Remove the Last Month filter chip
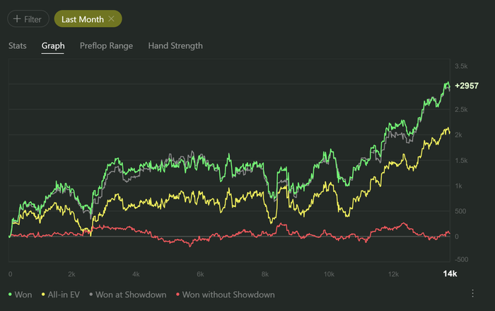495x311 pixels. point(112,19)
